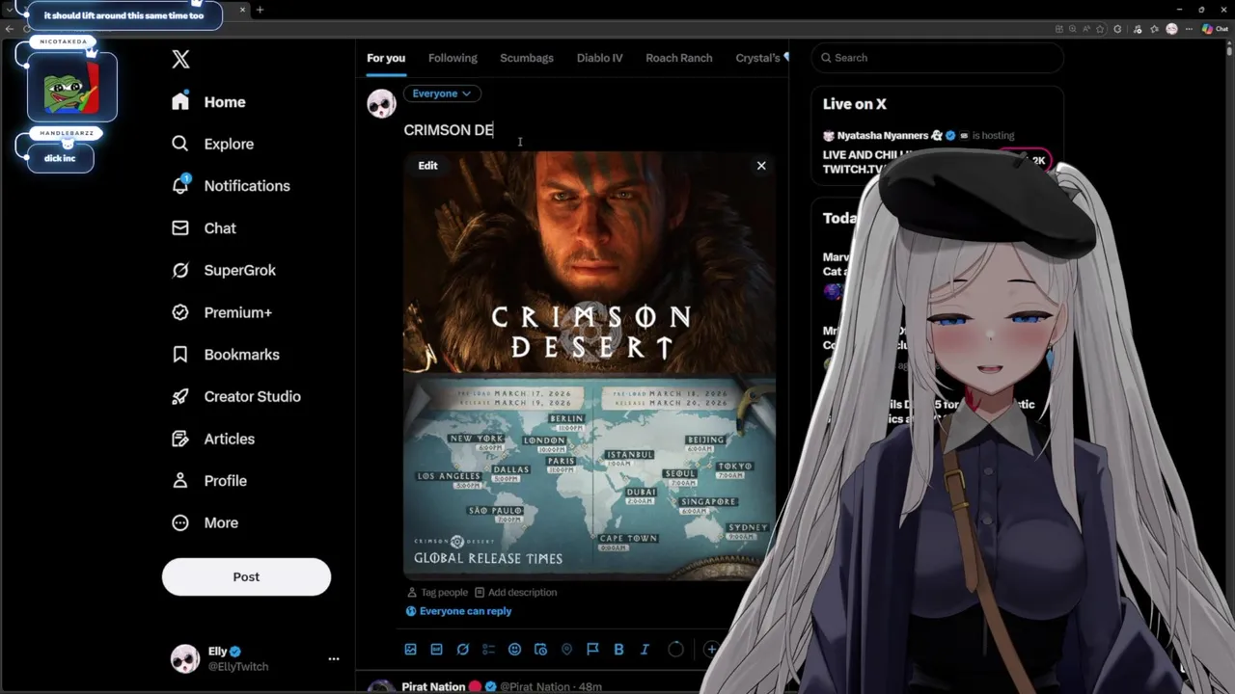The height and width of the screenshot is (694, 1235).
Task: Click the post text field with CRIMSON DE
Action: (x=589, y=130)
